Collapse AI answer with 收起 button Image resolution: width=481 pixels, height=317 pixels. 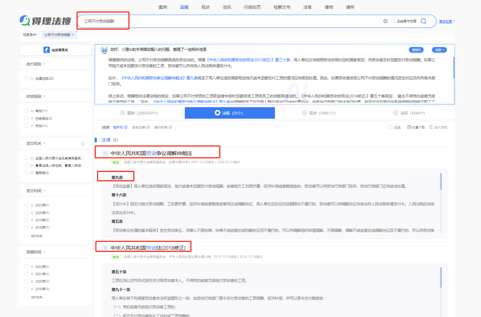pyautogui.click(x=439, y=50)
